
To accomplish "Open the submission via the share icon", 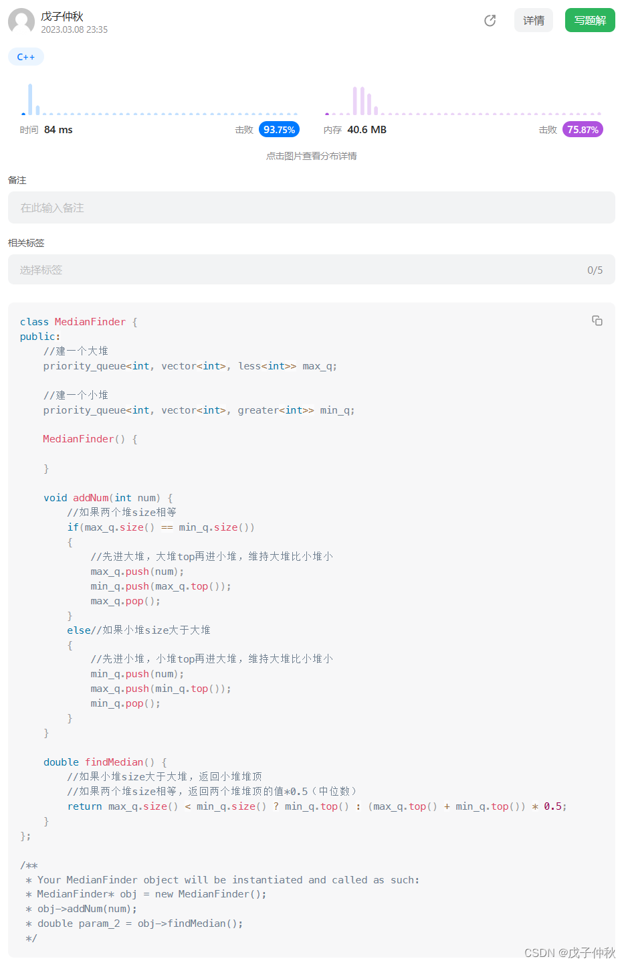I will pos(490,21).
